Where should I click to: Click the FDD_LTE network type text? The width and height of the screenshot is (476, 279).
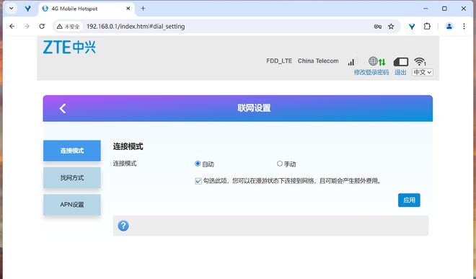[x=279, y=61]
